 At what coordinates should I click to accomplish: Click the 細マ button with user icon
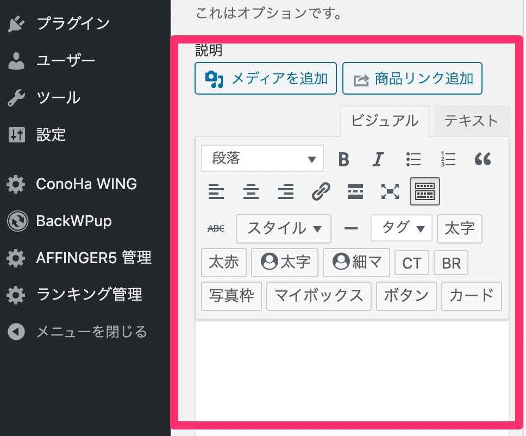coord(356,263)
